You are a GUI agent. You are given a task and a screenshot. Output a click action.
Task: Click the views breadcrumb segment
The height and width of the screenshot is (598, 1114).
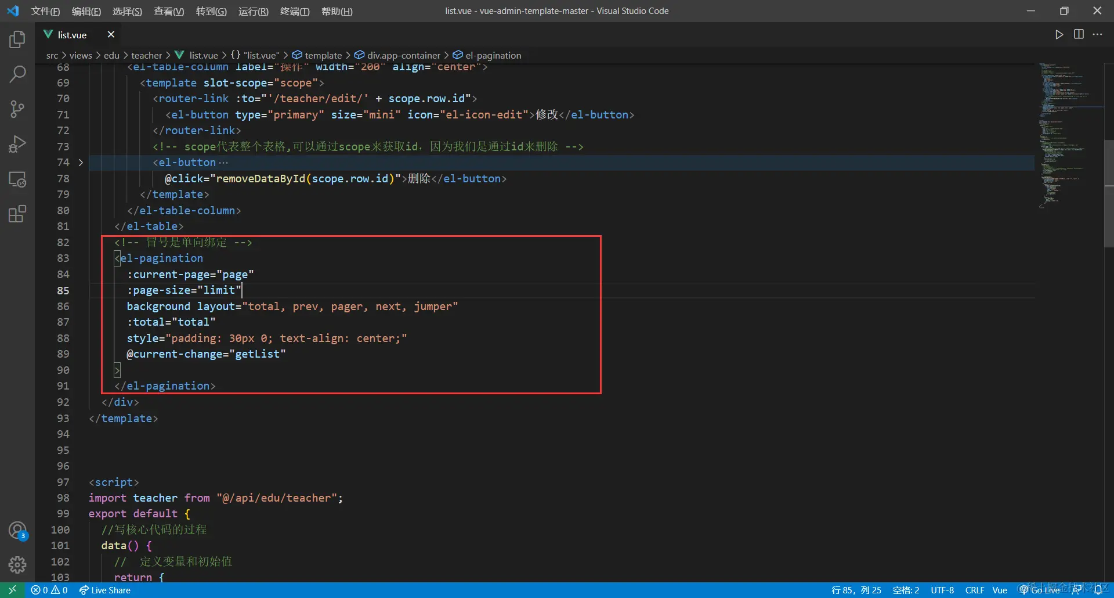pos(81,55)
